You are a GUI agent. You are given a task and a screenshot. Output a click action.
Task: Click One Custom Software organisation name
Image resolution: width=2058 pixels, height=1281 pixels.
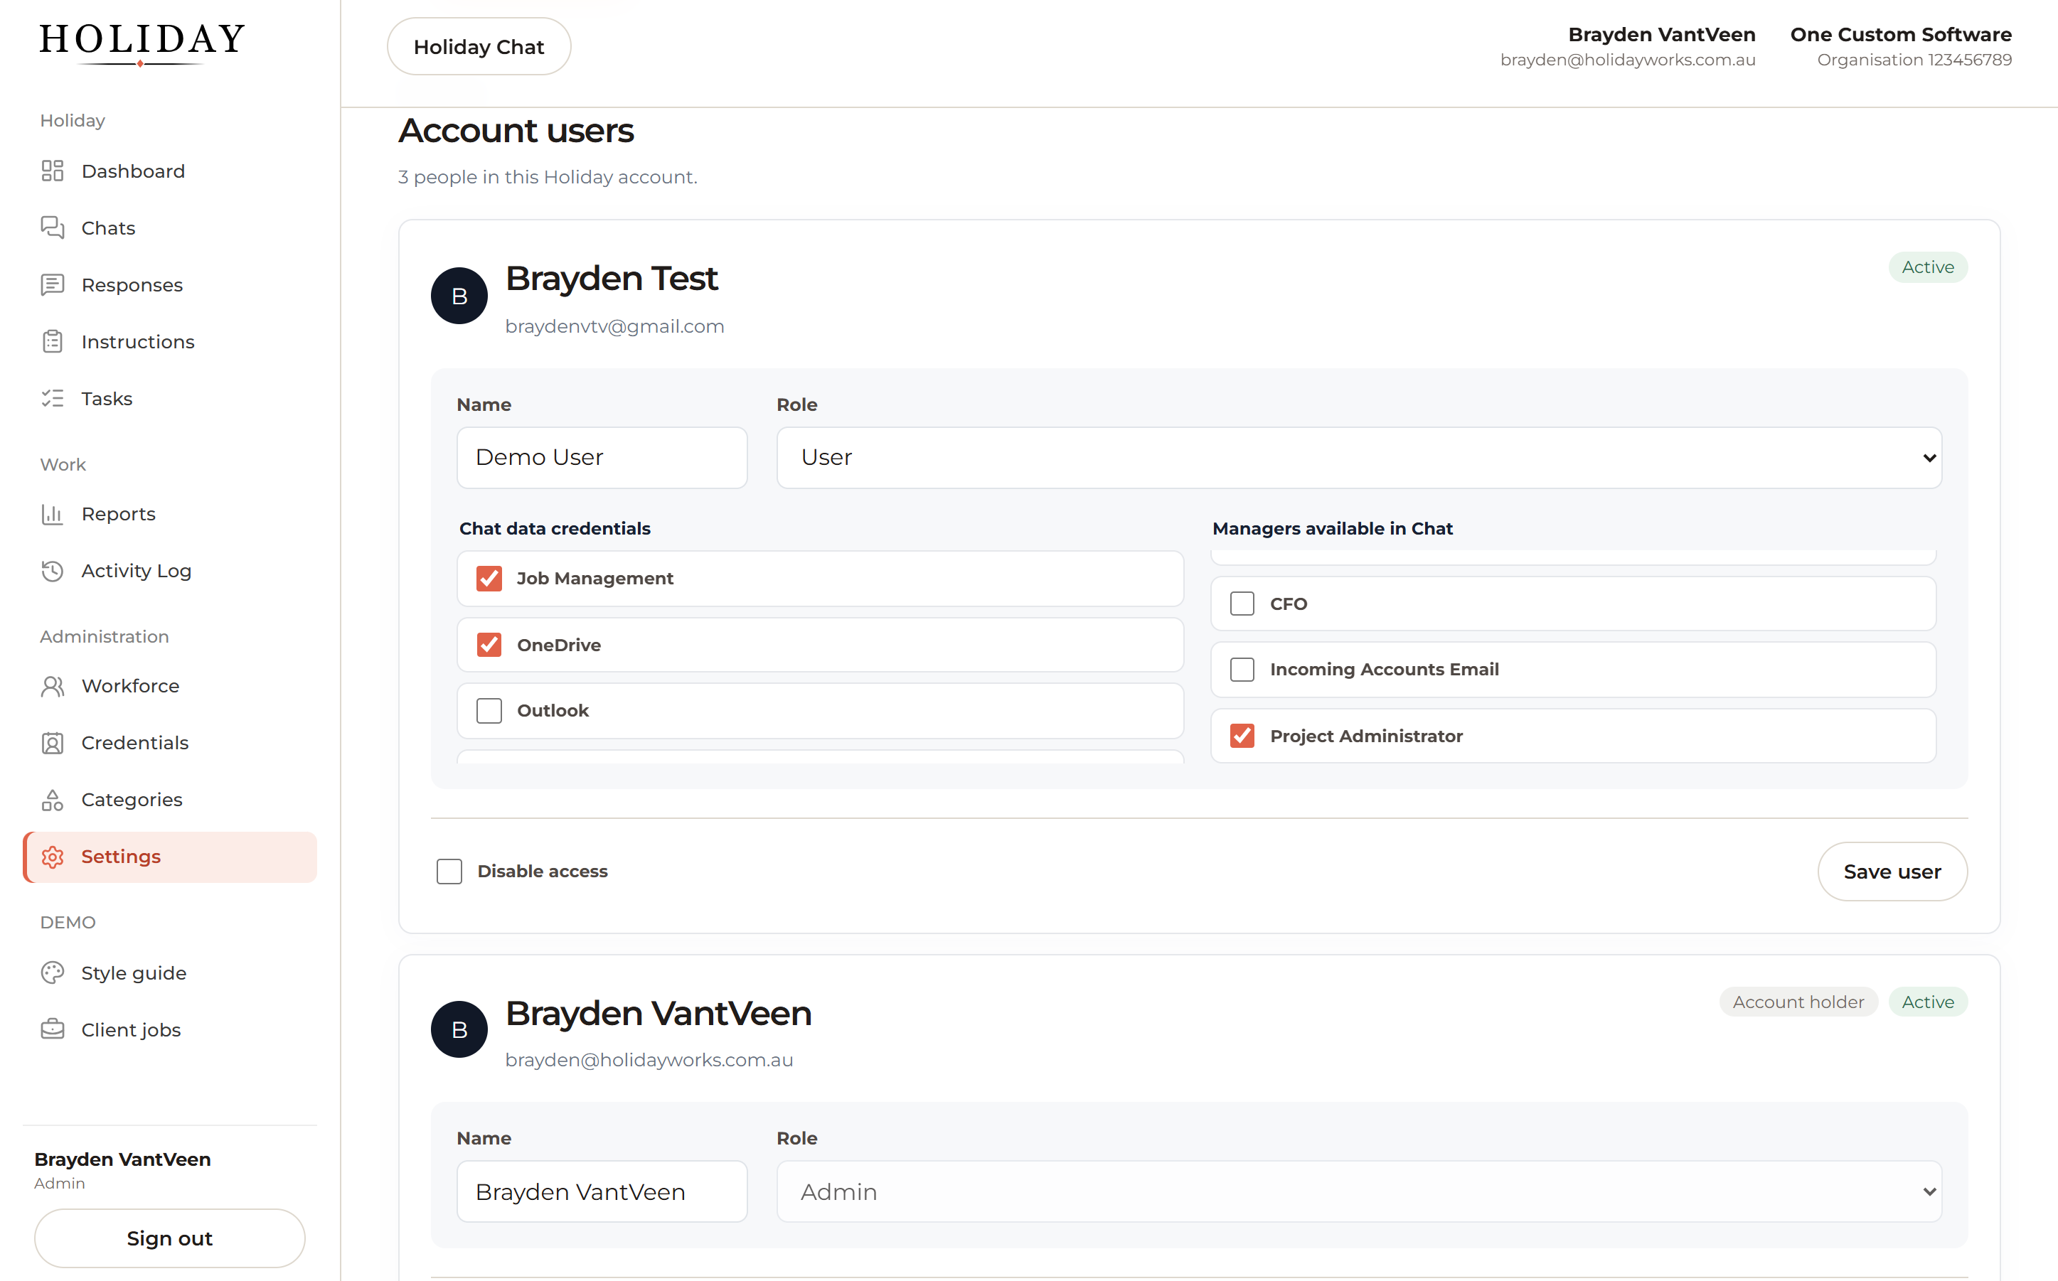tap(1900, 35)
